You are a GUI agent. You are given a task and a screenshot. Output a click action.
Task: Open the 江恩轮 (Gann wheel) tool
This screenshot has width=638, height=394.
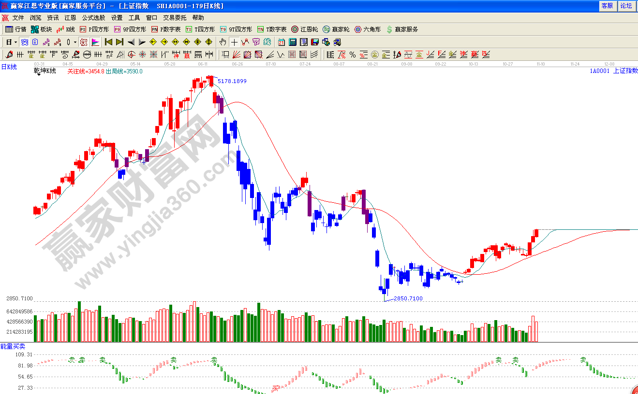304,29
